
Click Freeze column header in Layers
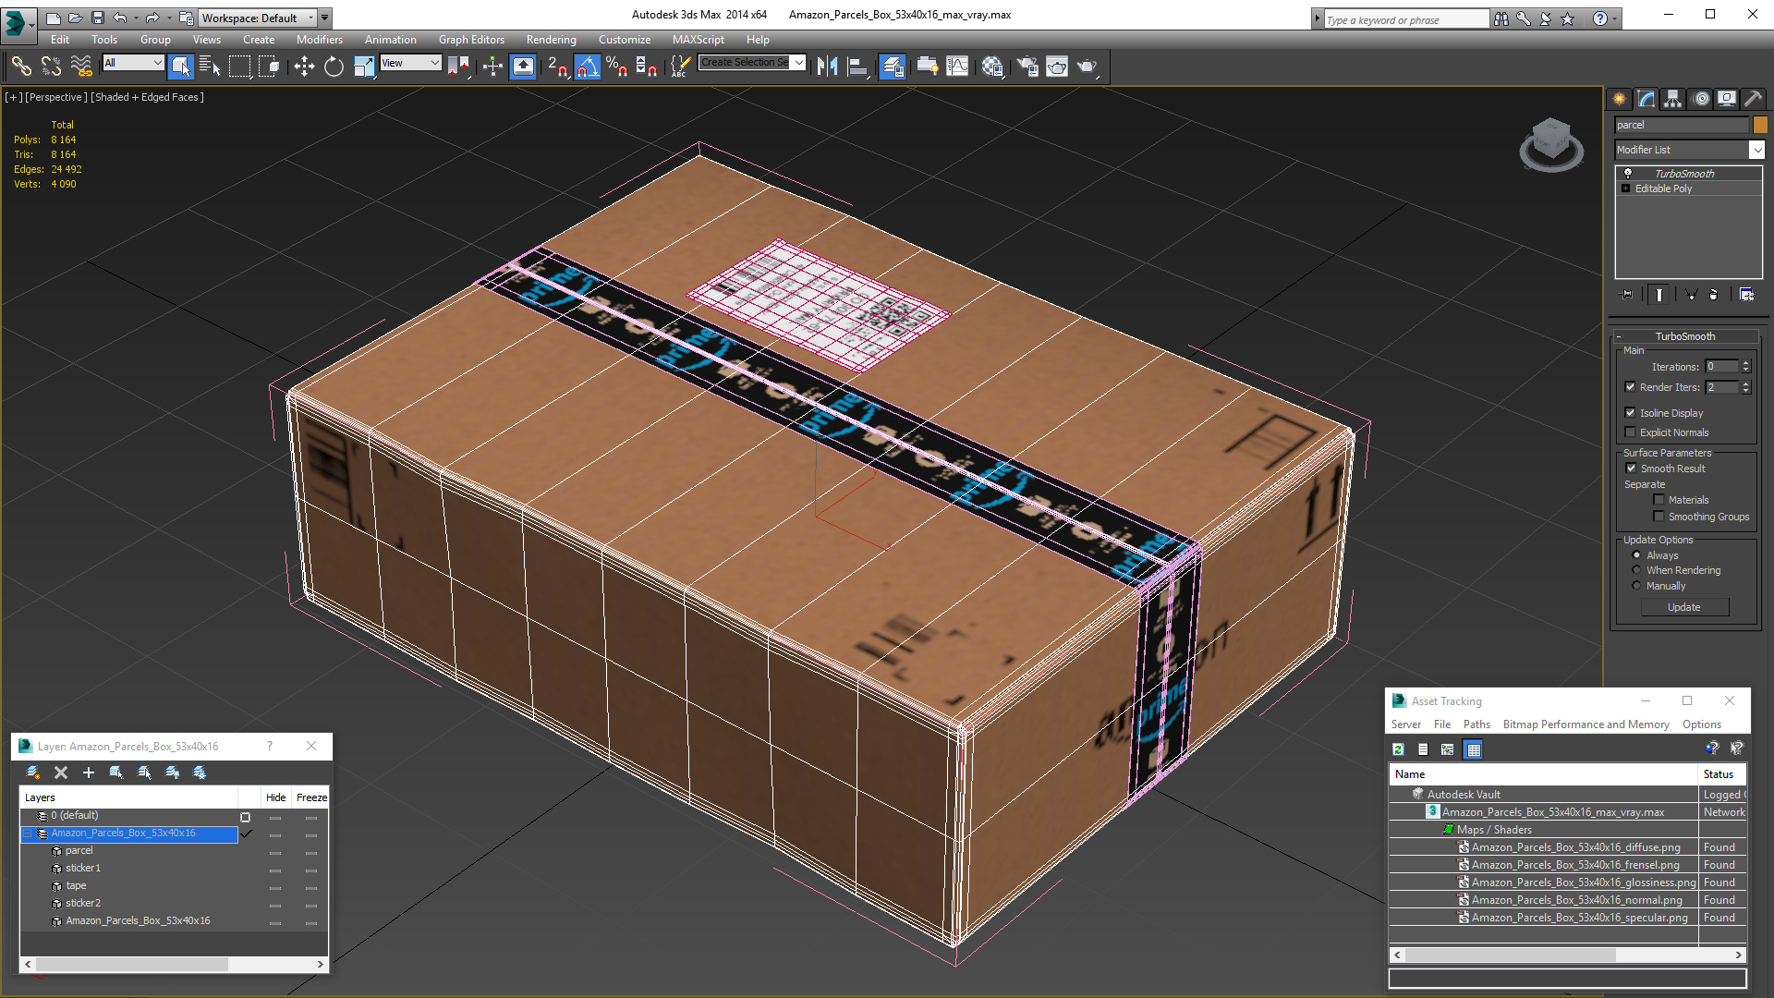[x=311, y=797]
